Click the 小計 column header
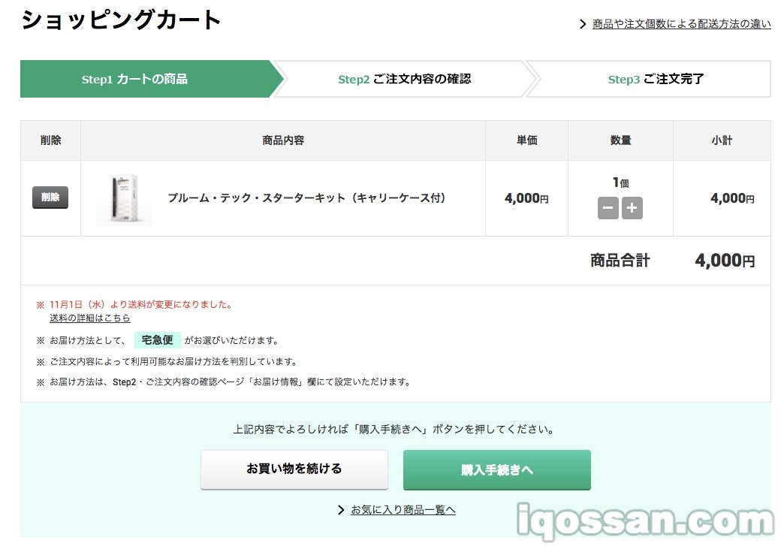This screenshot has height=546, width=781. pos(722,140)
